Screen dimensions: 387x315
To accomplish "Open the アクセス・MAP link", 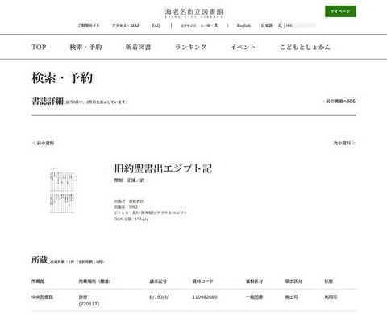I will [126, 26].
